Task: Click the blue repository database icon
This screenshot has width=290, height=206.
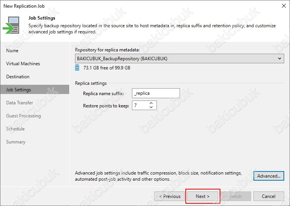Action: pos(77,68)
